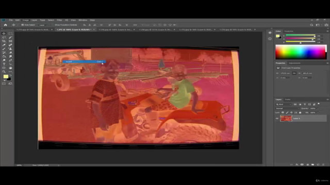
Task: Toggle link width and height chain button
Action: click(294, 73)
